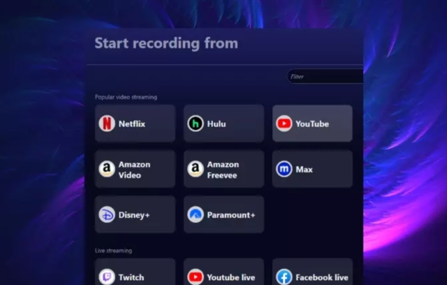The image size is (447, 285).
Task: Click the Amazon Freevee logo icon
Action: 196,169
